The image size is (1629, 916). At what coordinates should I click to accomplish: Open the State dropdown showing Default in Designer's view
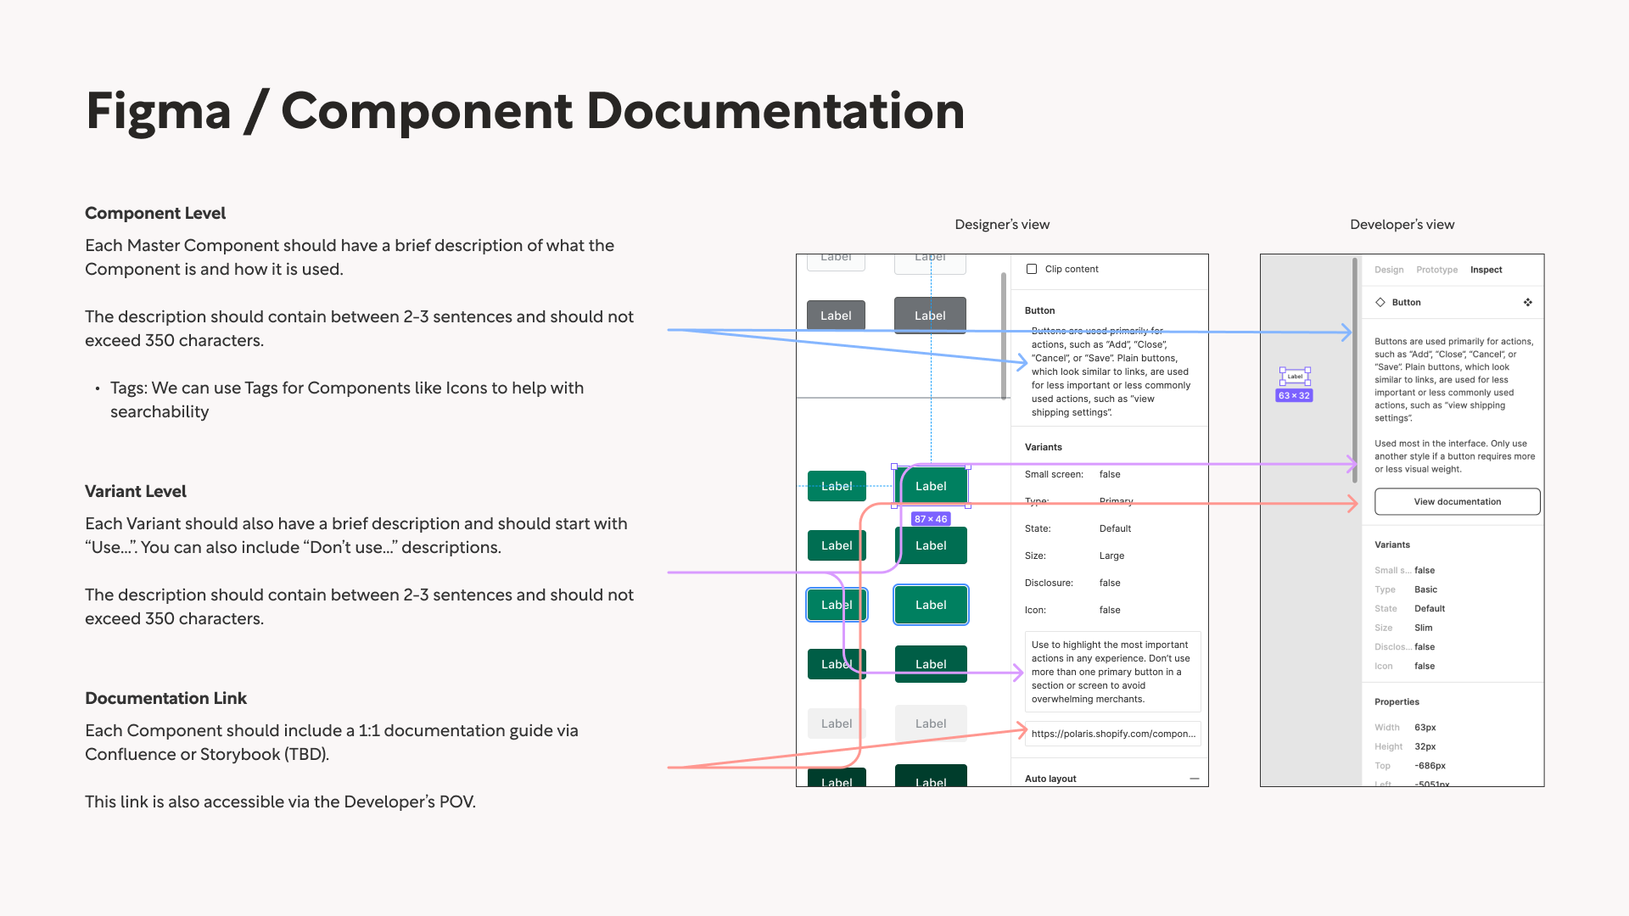1115,528
